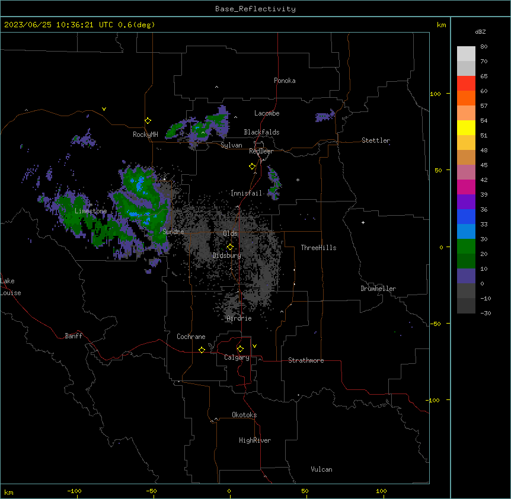Click the Sundre label
This screenshot has height=499, width=511.
[x=173, y=232]
